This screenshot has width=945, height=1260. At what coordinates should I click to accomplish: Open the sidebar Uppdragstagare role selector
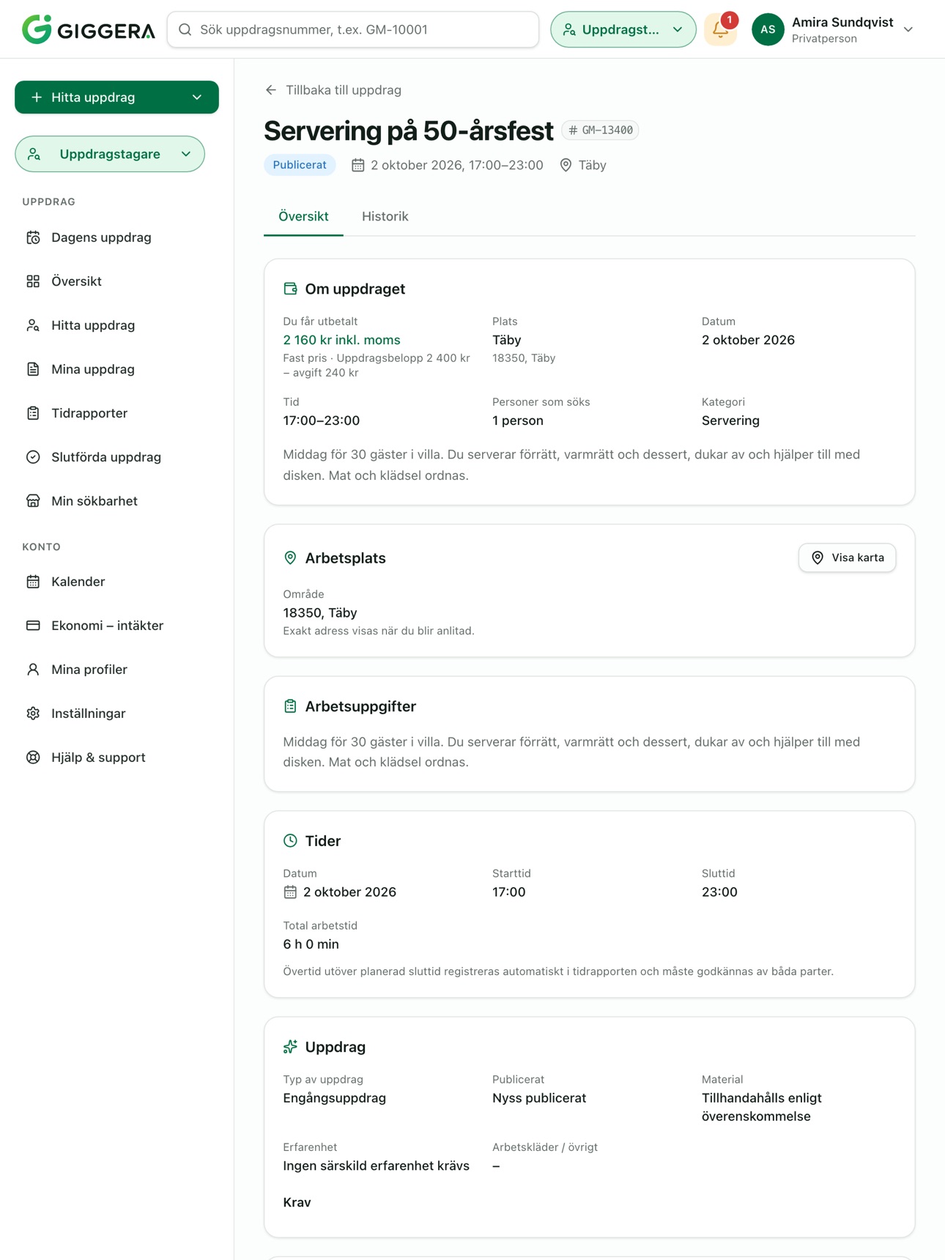click(x=110, y=154)
